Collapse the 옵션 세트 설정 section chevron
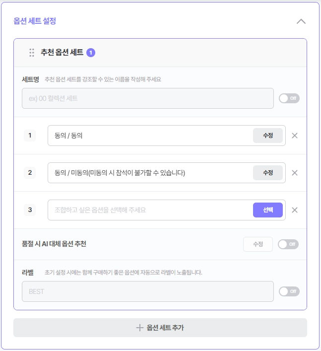This screenshot has height=351, width=321. click(301, 21)
